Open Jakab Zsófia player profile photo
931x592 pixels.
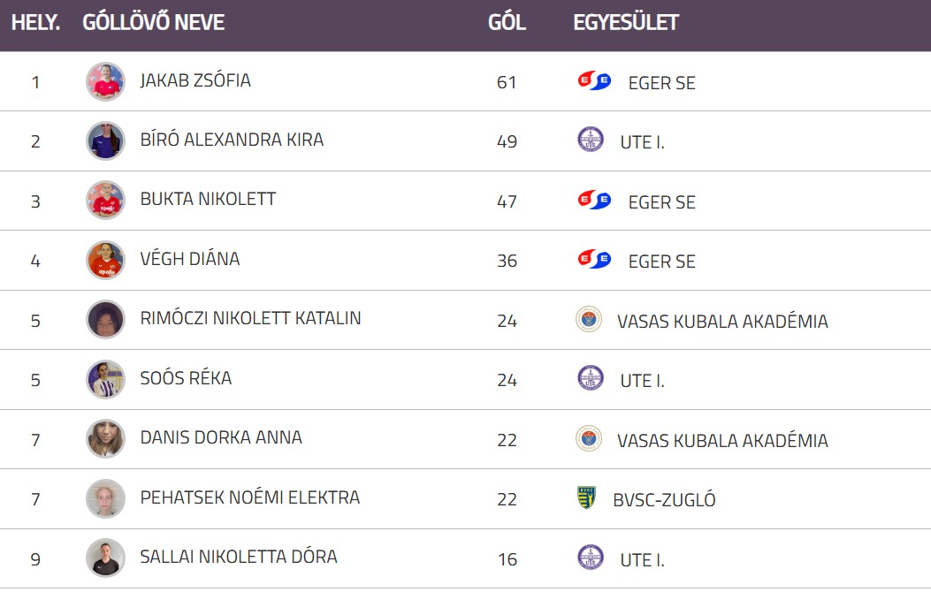[x=106, y=82]
